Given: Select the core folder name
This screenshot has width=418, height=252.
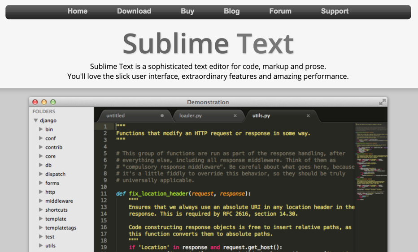Looking at the screenshot, I should coord(50,156).
